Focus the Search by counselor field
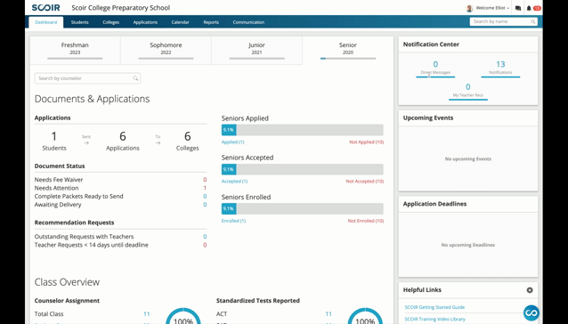Viewport: 568px width, 324px height. tap(87, 78)
